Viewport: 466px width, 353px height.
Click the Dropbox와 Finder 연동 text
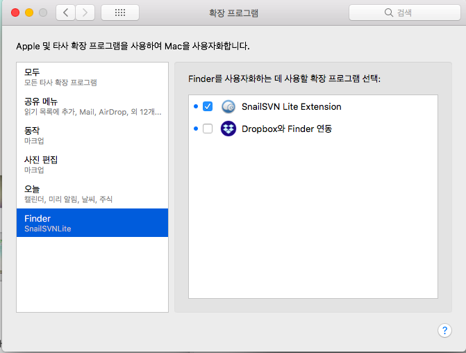click(286, 129)
